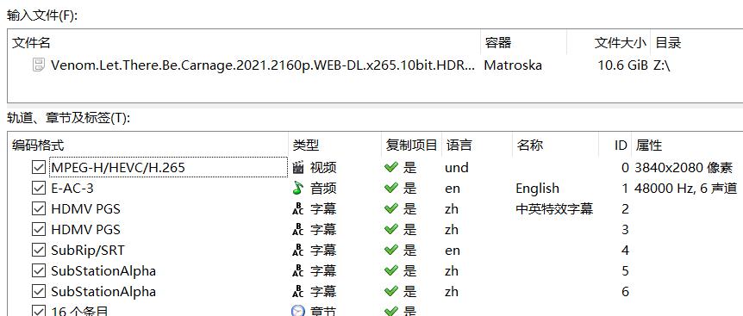
Task: Sort tracks by 复制项目 column header
Action: tap(411, 146)
